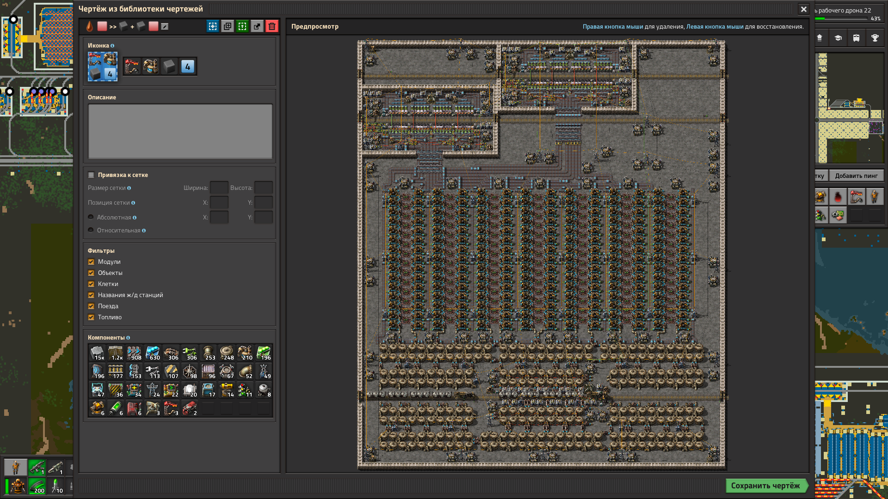Image resolution: width=888 pixels, height=499 pixels.
Task: Open the tips graduation cap icon
Action: point(838,38)
